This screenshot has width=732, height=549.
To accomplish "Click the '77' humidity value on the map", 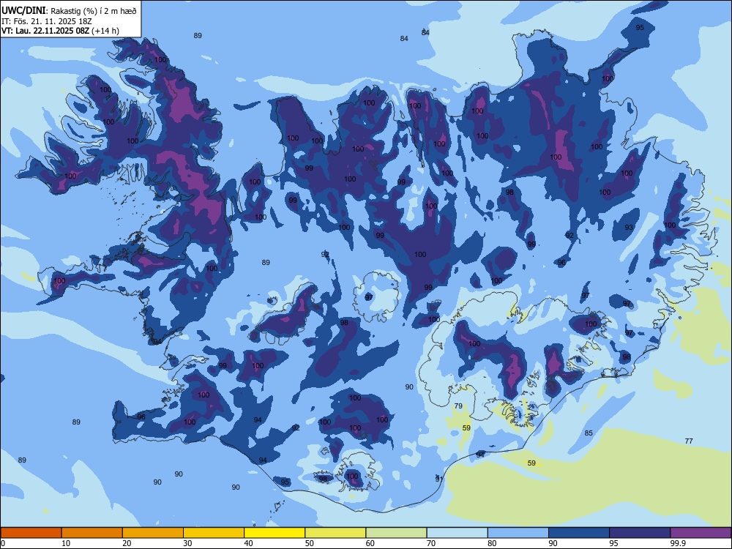I will point(689,441).
